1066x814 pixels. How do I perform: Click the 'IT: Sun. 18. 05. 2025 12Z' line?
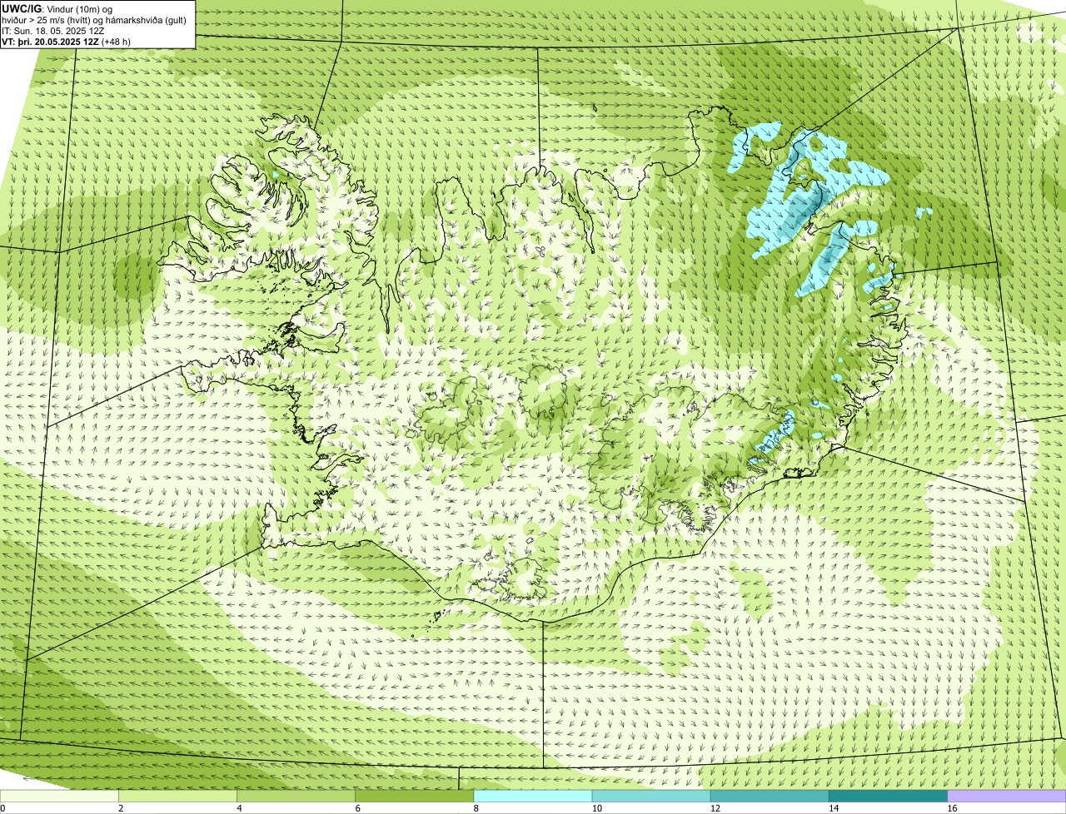pyautogui.click(x=53, y=31)
